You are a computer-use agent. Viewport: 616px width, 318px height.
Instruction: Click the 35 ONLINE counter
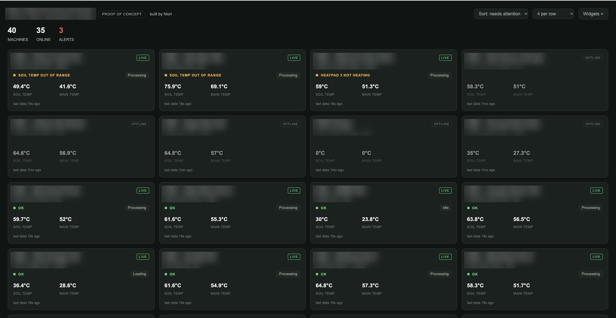coord(43,34)
